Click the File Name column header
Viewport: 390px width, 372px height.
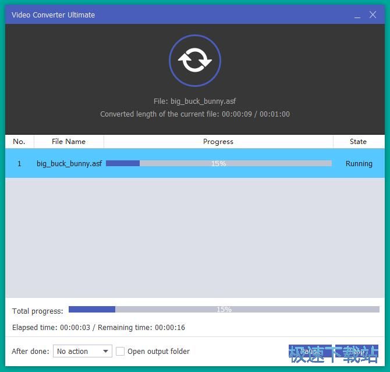[69, 142]
